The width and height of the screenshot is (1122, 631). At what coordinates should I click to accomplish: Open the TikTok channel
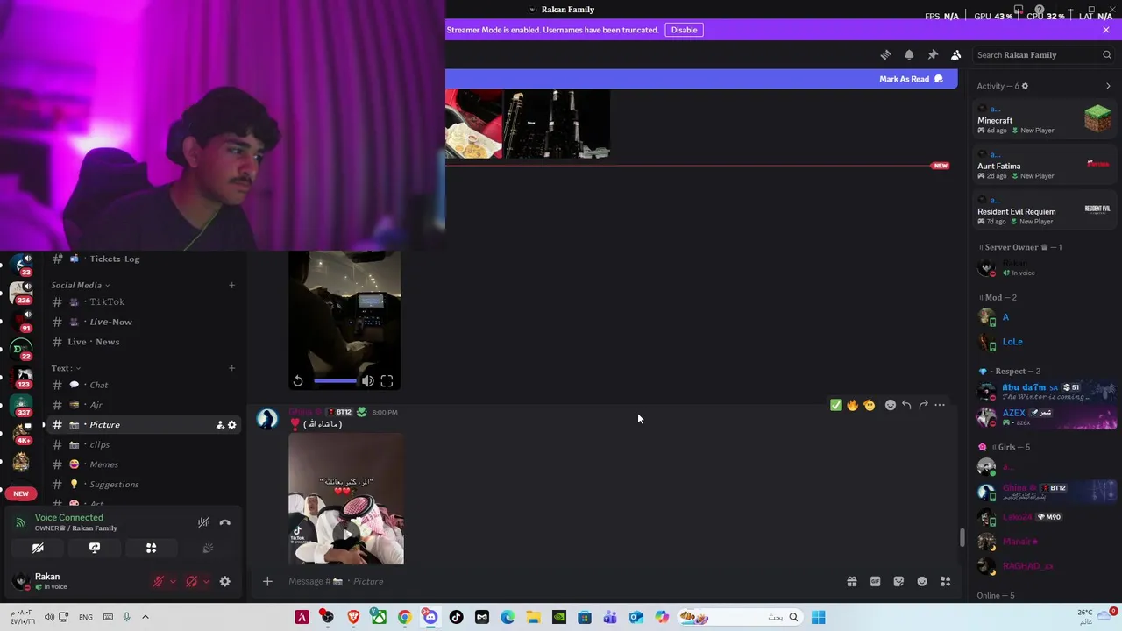[145, 301]
